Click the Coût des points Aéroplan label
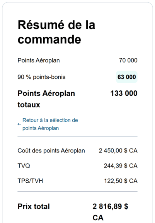 coord(51,151)
